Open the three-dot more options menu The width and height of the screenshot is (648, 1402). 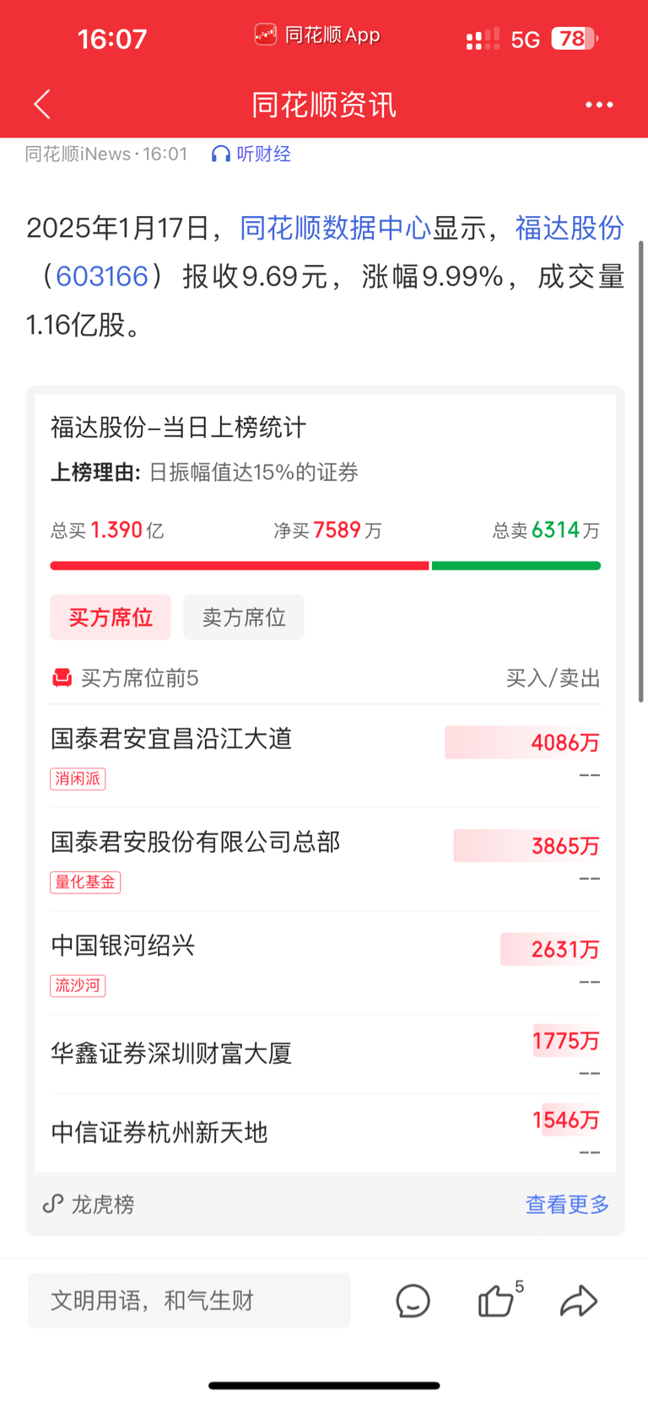[x=599, y=105]
